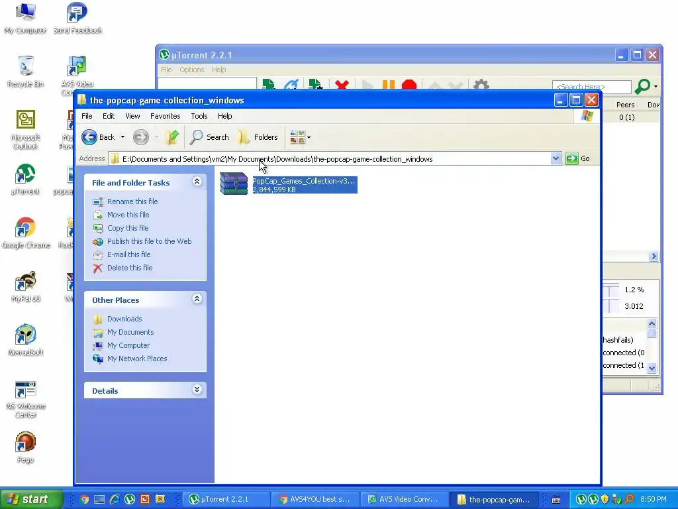Click inside the Address path field
Viewport: 678px width, 509px height.
[x=330, y=159]
